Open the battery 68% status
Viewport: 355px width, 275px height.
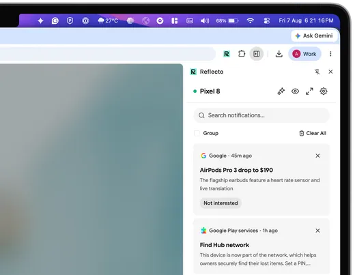(x=227, y=21)
